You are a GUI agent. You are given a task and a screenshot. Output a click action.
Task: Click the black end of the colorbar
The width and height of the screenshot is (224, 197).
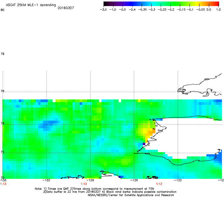105,4
